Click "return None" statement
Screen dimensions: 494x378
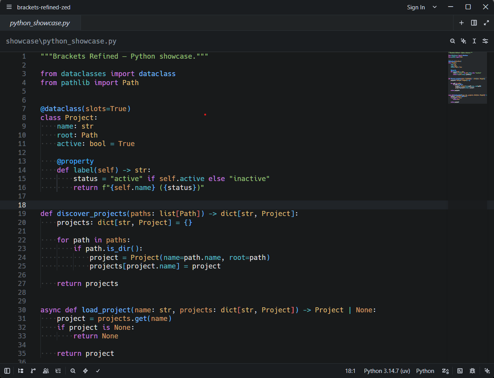coord(96,336)
